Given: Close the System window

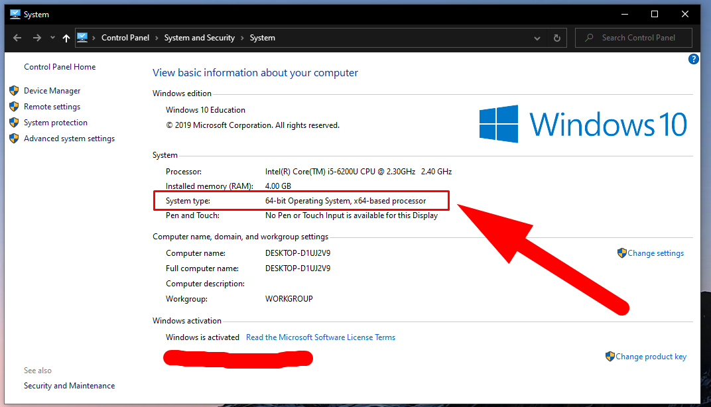Looking at the screenshot, I should coord(684,14).
